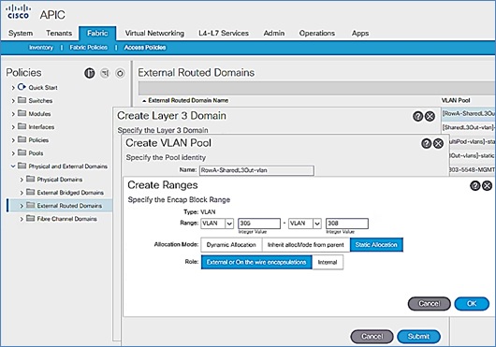Click the Pools folder icon
The height and width of the screenshot is (347, 496).
click(22, 152)
